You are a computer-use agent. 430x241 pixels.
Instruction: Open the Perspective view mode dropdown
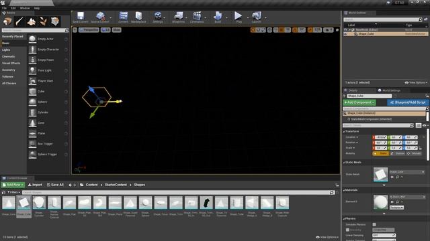[x=89, y=29]
